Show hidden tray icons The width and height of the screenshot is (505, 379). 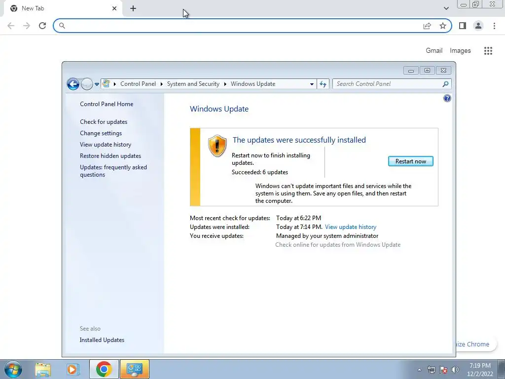tap(419, 370)
